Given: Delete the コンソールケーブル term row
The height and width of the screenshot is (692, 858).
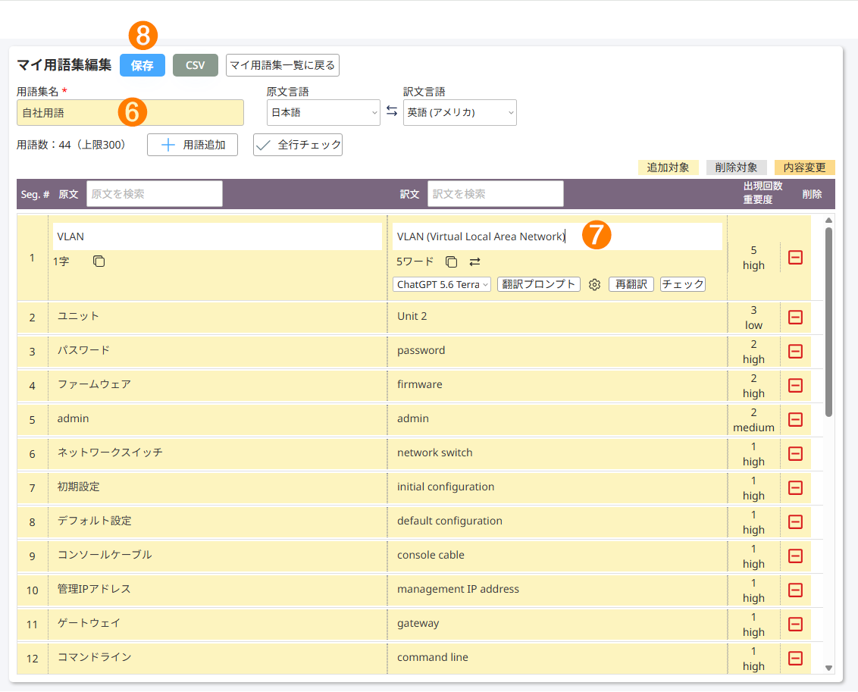Looking at the screenshot, I should (796, 556).
